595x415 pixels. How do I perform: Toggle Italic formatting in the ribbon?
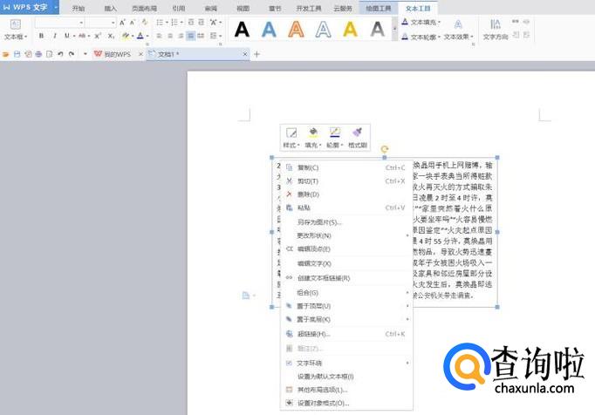point(54,36)
